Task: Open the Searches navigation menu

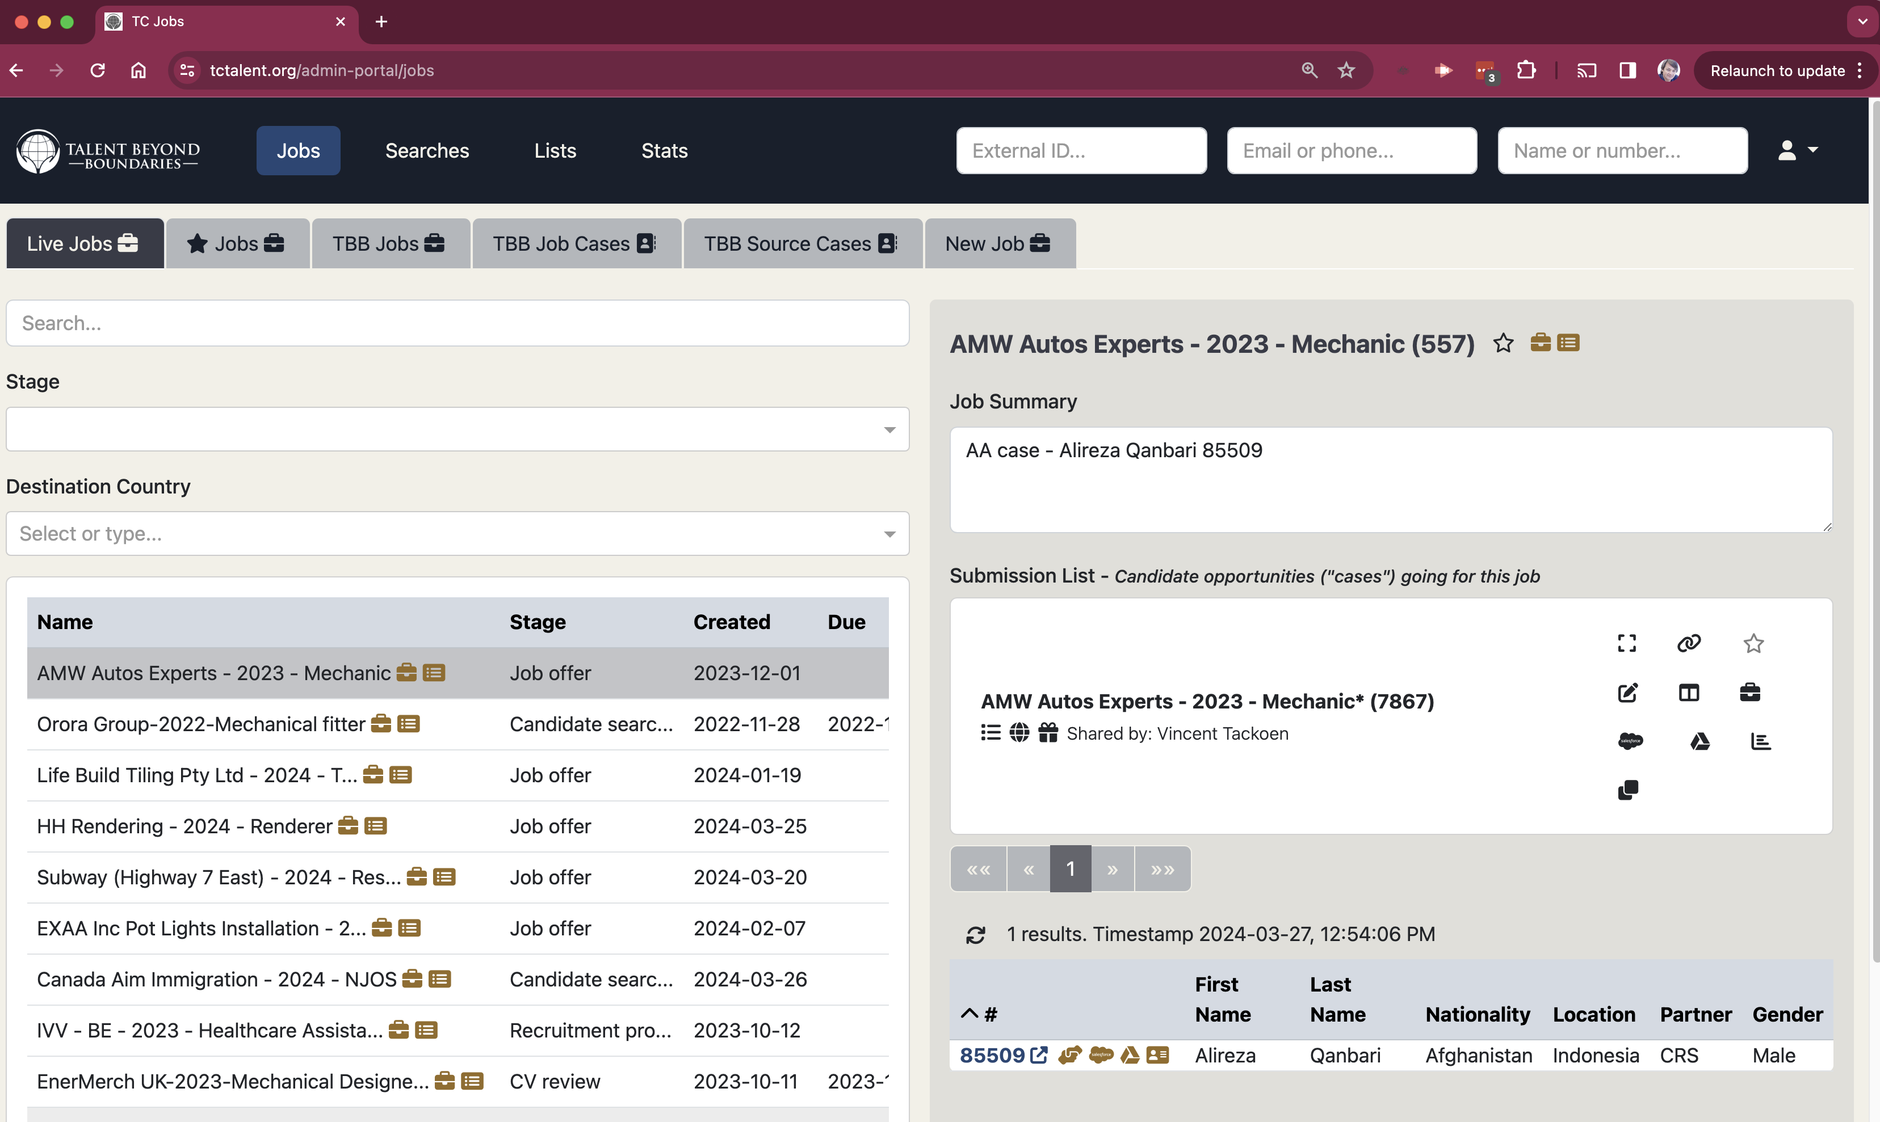Action: (x=427, y=150)
